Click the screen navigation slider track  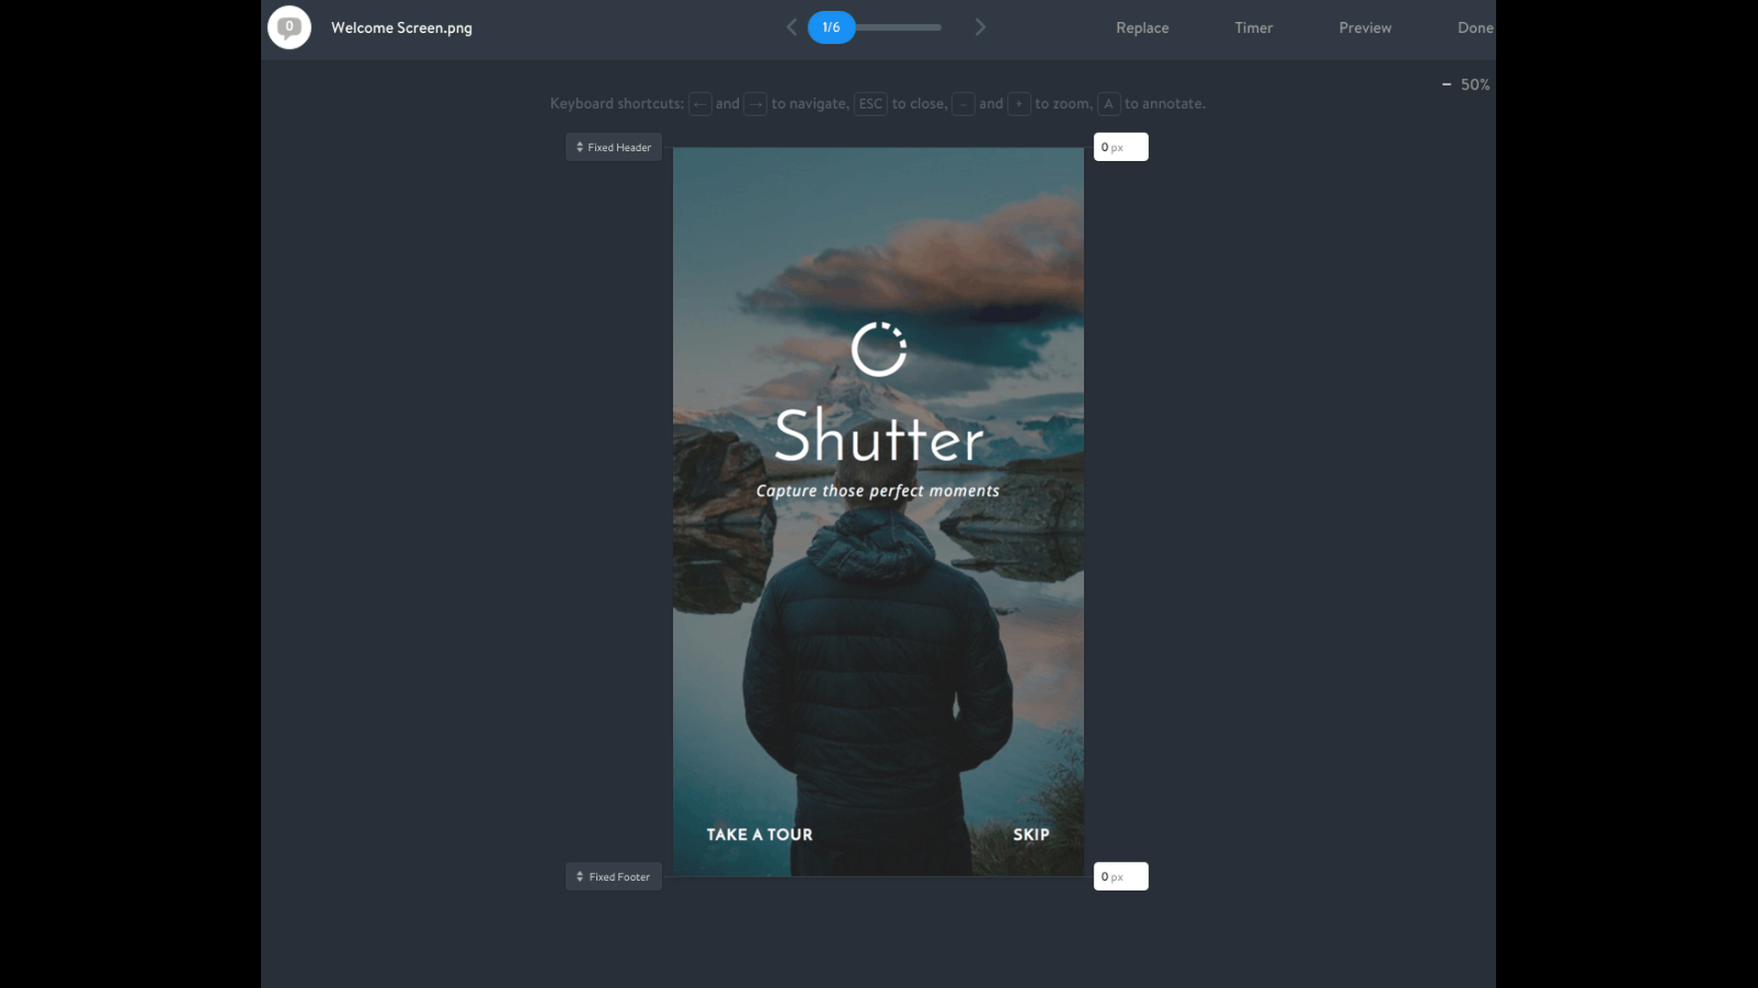coord(902,27)
